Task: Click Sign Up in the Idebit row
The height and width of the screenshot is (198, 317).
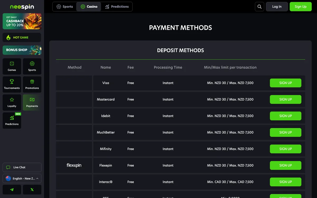Action: coord(286,116)
